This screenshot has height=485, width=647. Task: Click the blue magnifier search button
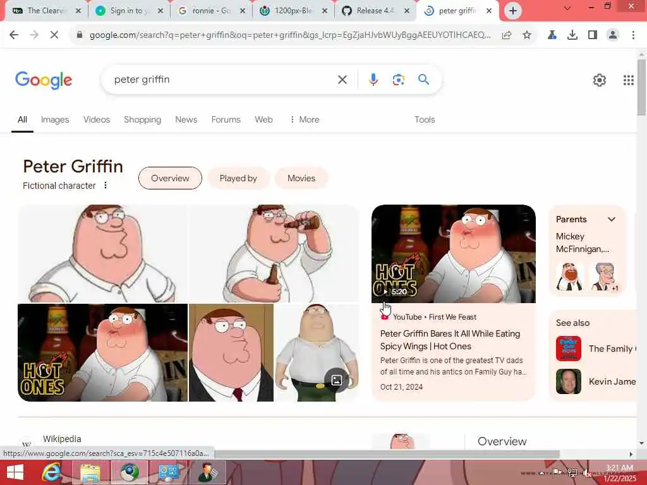[x=423, y=80]
